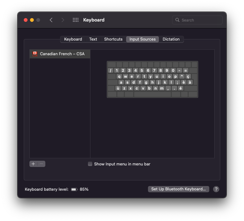Minimize the Keyboard window
The image size is (244, 221).
click(x=32, y=20)
